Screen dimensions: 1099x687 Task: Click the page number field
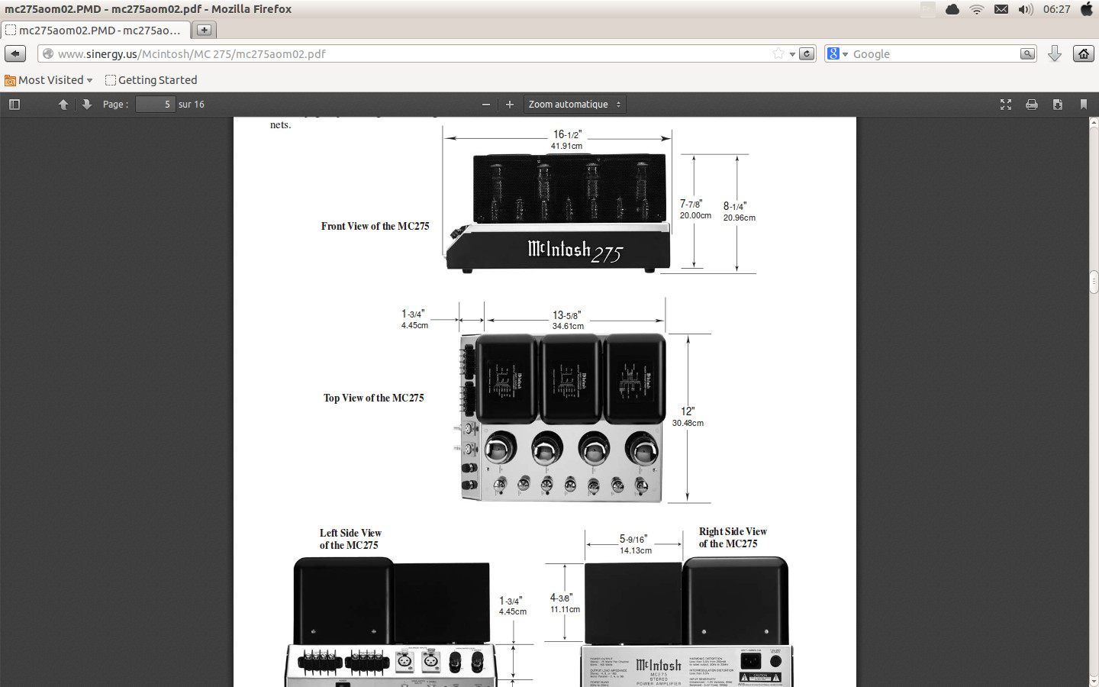click(x=156, y=105)
